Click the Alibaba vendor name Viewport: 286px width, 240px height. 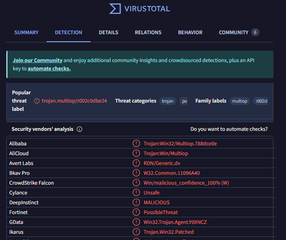[18, 144]
